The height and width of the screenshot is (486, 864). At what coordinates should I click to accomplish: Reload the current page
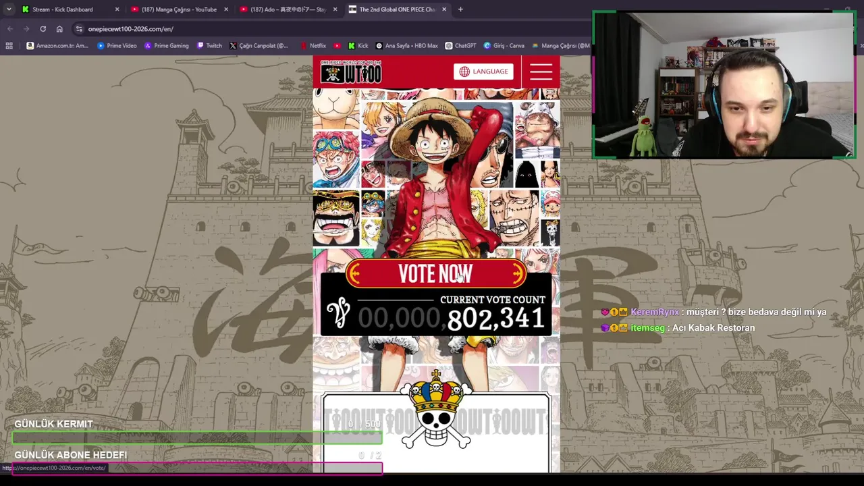tap(43, 29)
